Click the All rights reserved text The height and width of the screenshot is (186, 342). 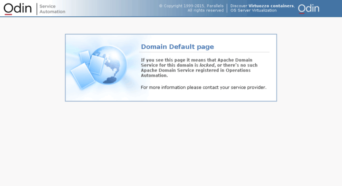206,11
